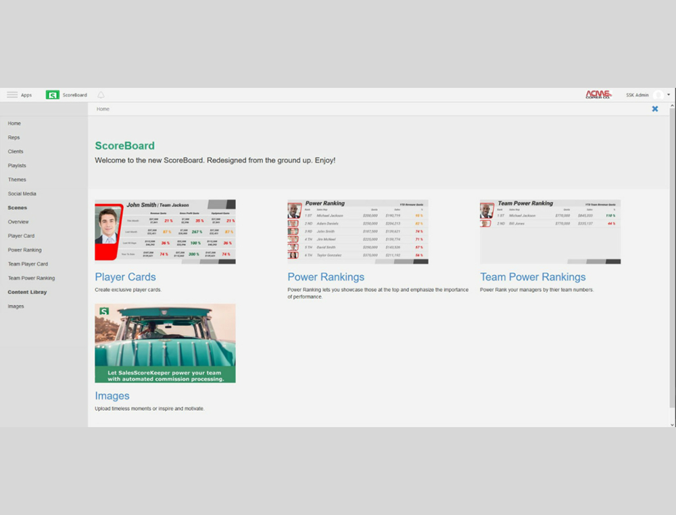Open the Power Rankings link
The height and width of the screenshot is (515, 676).
[326, 277]
